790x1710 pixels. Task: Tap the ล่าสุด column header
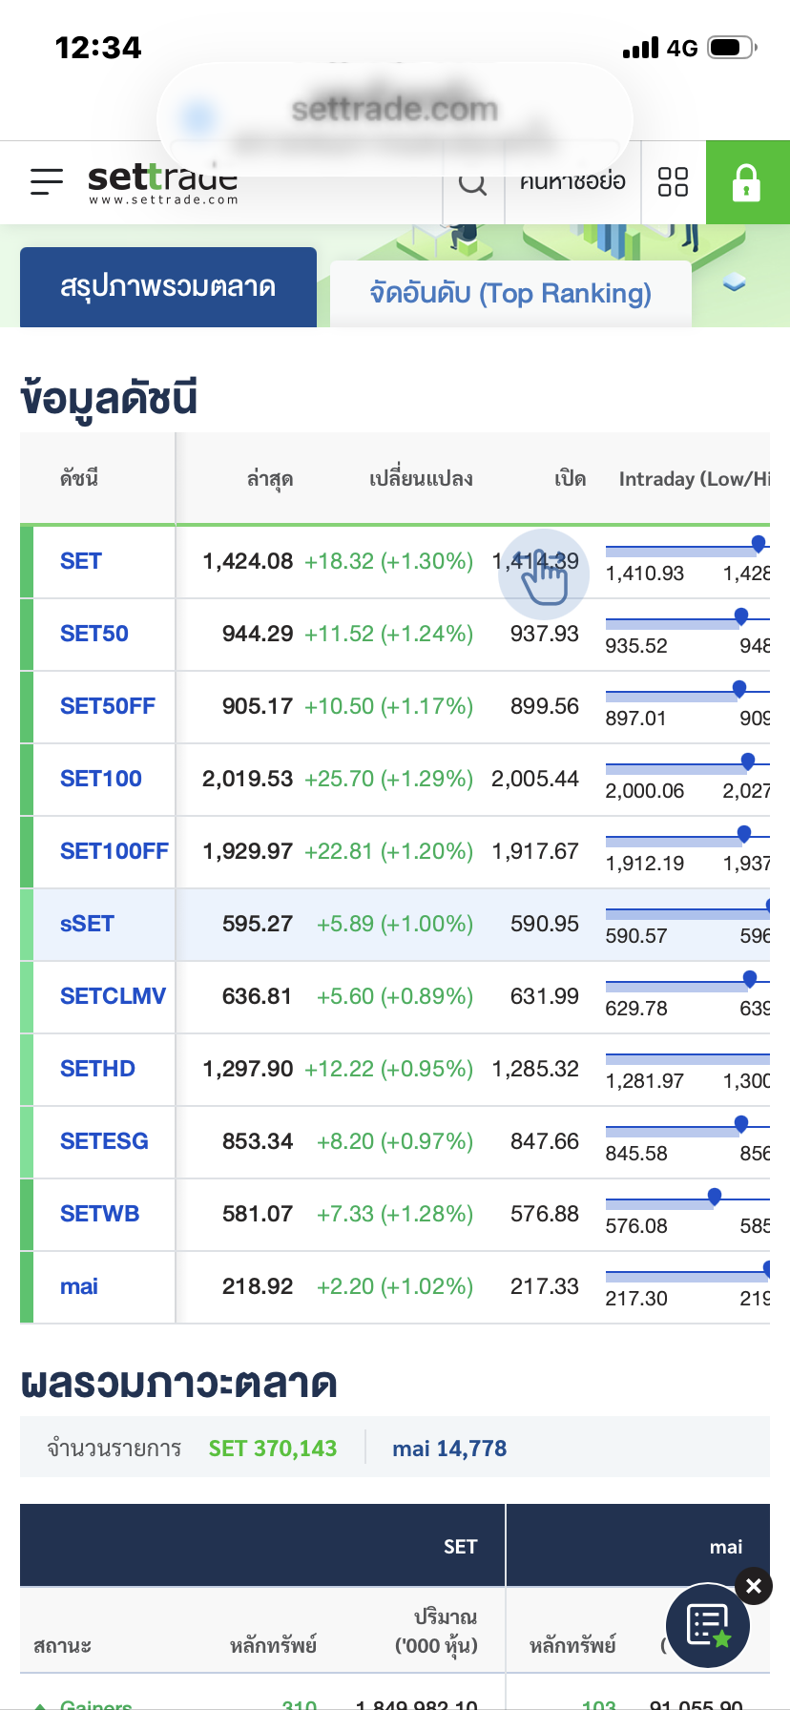[x=270, y=479]
